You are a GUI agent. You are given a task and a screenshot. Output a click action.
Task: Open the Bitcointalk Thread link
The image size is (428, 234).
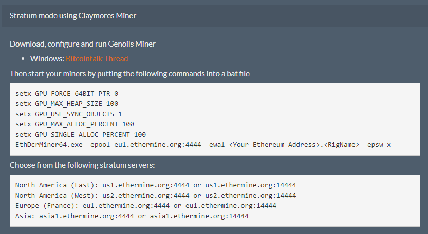[97, 58]
